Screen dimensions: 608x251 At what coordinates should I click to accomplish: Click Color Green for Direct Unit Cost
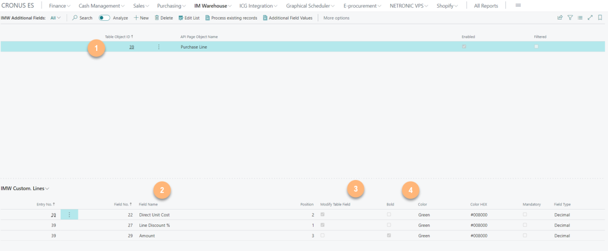tap(424, 215)
